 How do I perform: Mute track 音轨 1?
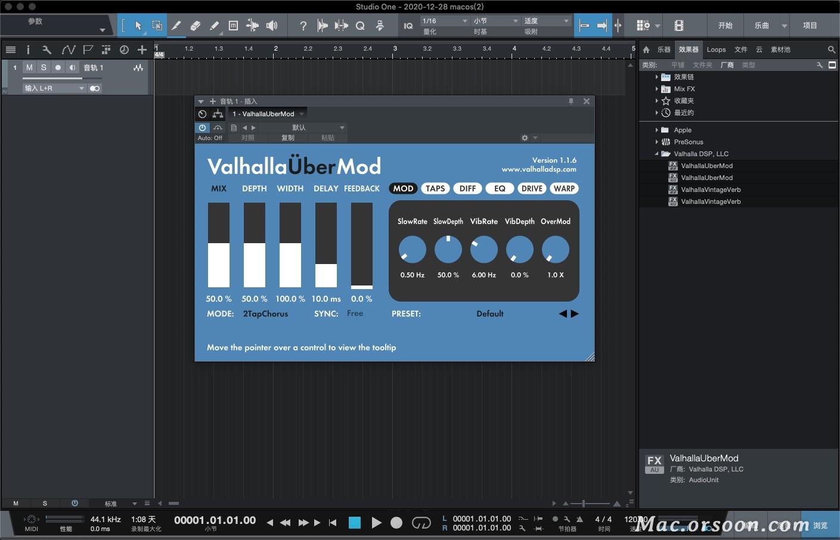pos(29,67)
